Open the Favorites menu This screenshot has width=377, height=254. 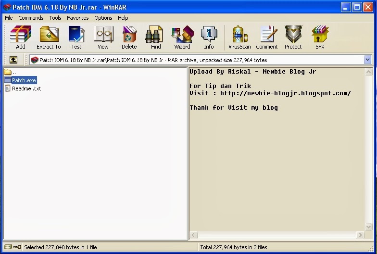[78, 18]
